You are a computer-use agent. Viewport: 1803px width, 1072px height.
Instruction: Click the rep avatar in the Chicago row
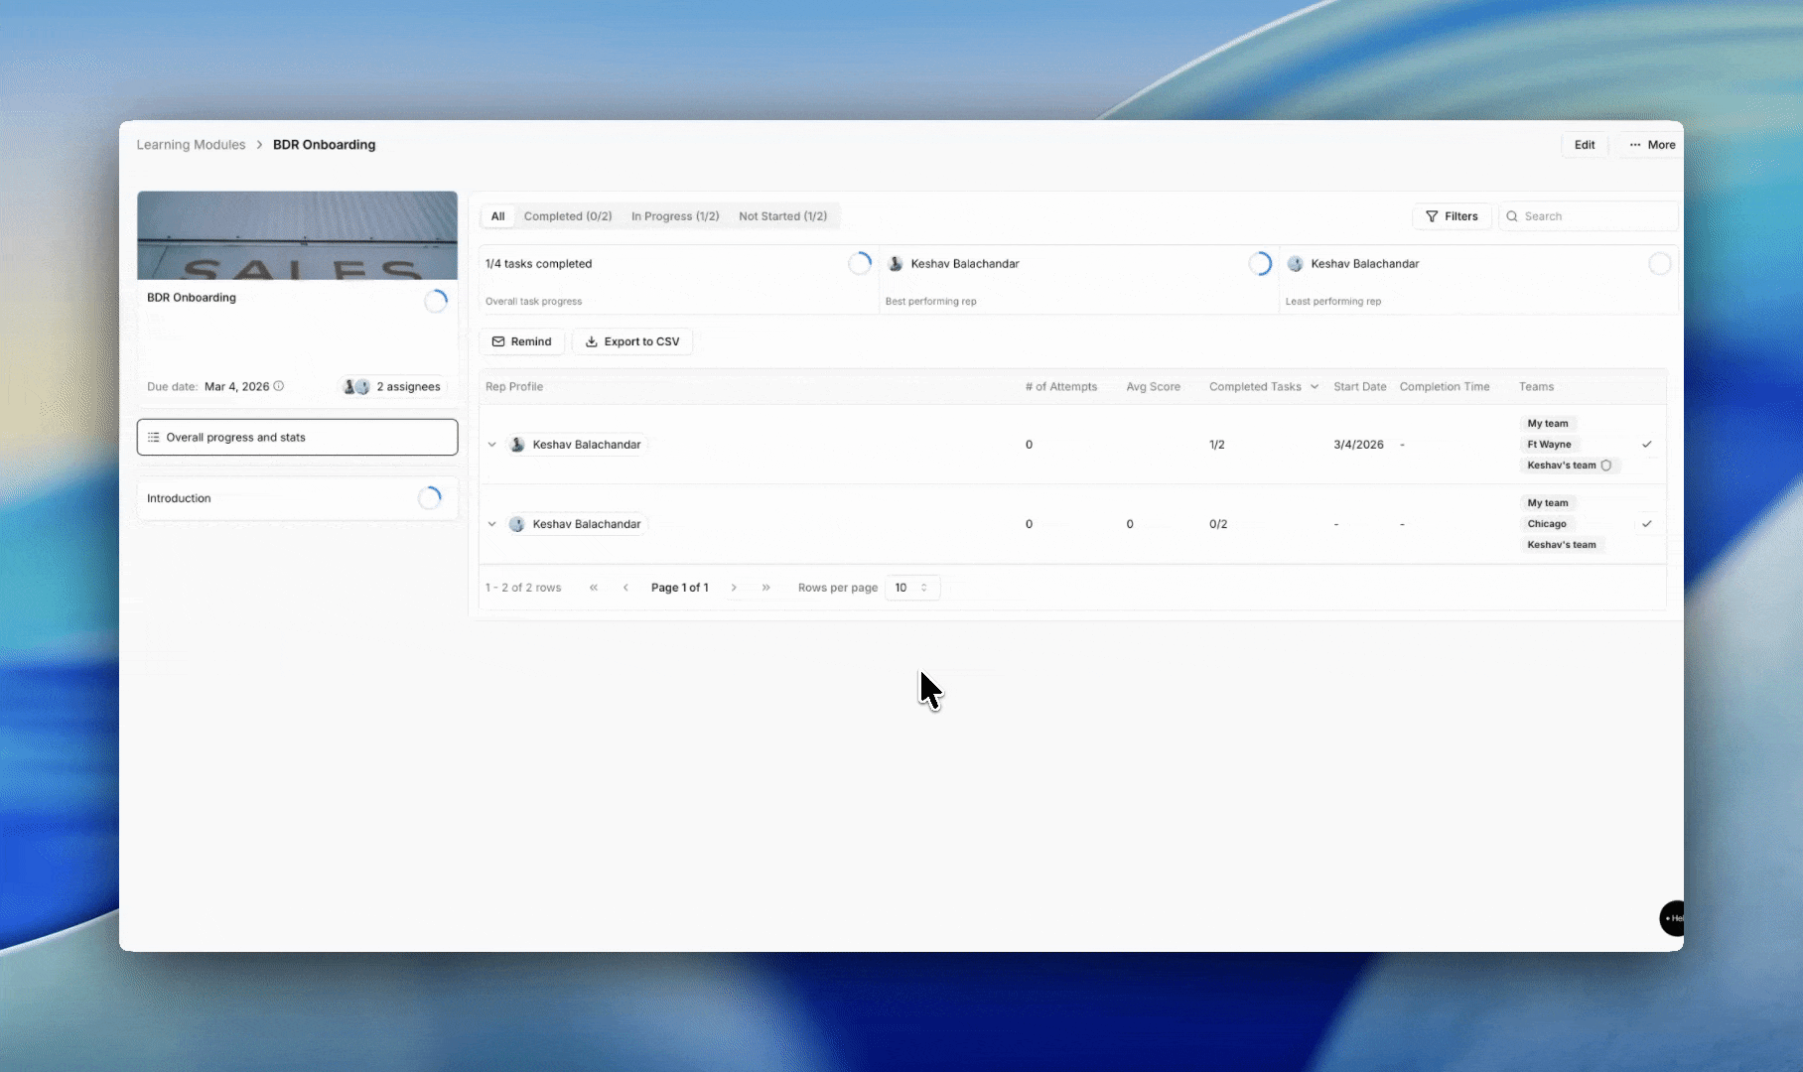click(x=517, y=524)
